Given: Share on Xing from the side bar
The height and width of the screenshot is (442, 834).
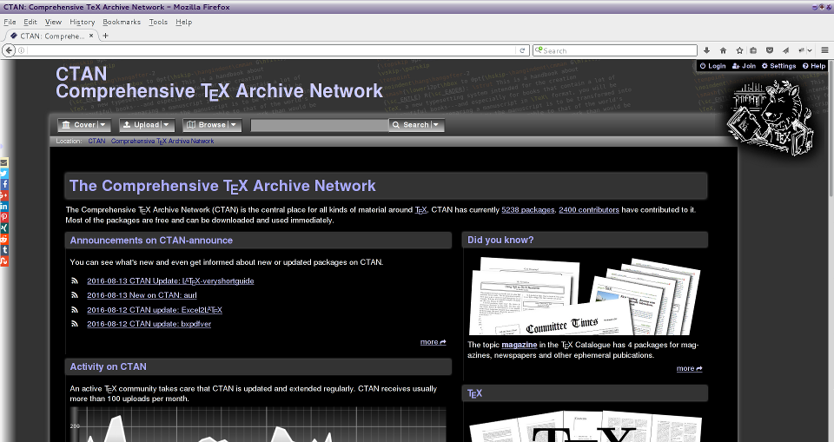Looking at the screenshot, I should click(x=3, y=228).
